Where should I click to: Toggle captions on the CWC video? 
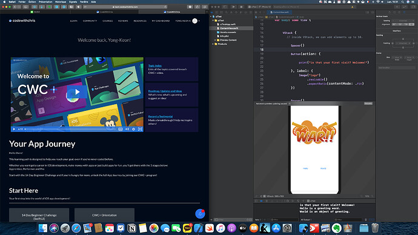[121, 129]
